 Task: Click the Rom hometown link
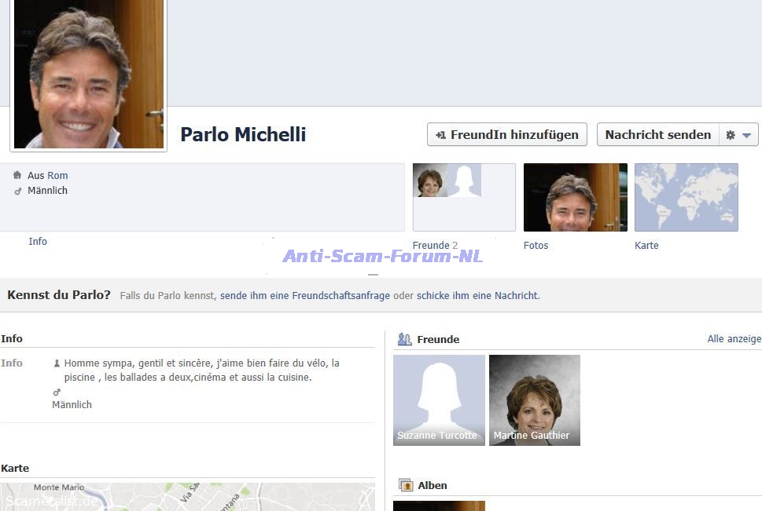(57, 176)
